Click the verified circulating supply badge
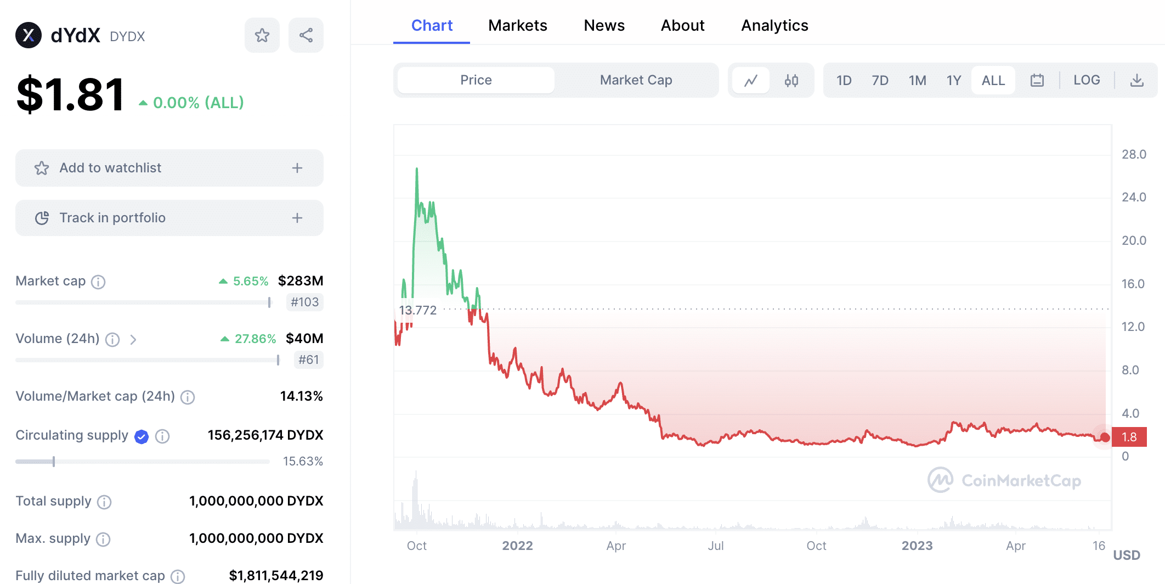1165x584 pixels. coord(142,437)
